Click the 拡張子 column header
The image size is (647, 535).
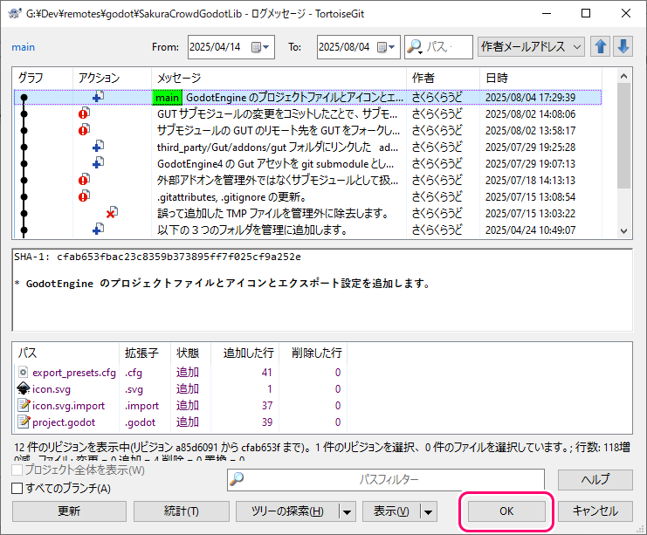coord(141,353)
